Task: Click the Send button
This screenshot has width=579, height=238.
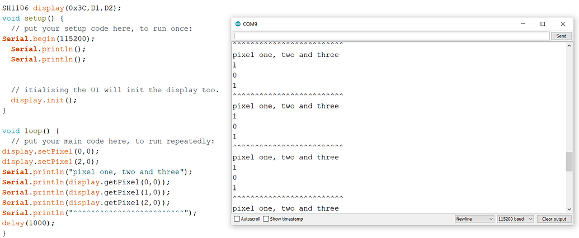Action: click(561, 36)
